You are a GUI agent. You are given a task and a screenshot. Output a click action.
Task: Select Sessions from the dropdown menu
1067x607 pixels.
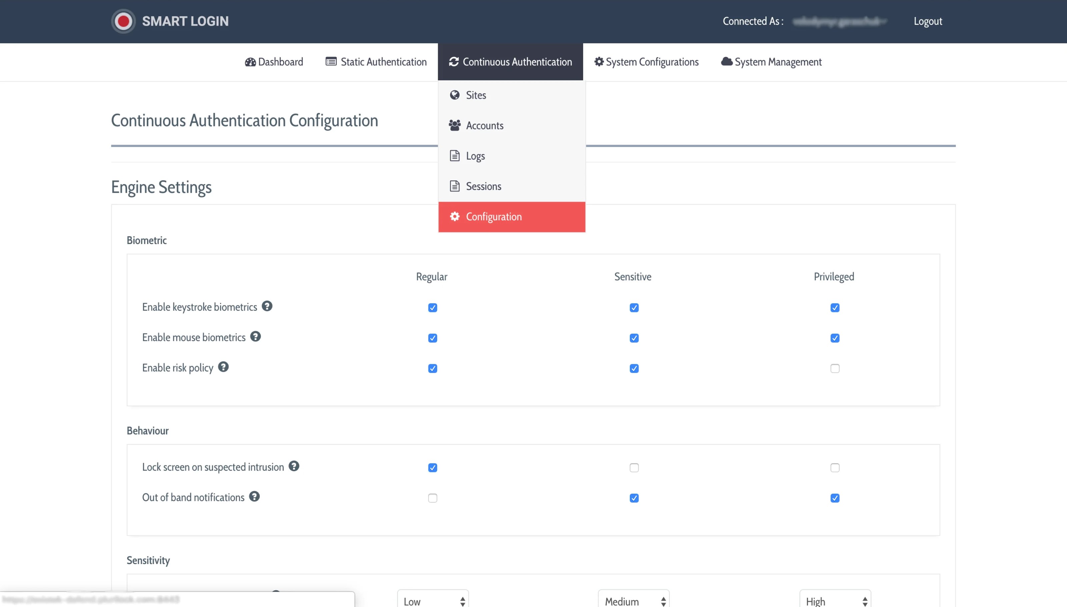tap(483, 186)
